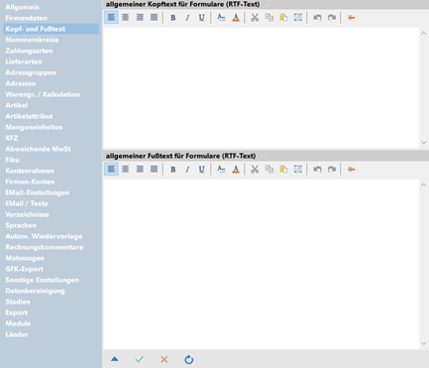Choose font color in Fußtext toolbar

pos(236,170)
